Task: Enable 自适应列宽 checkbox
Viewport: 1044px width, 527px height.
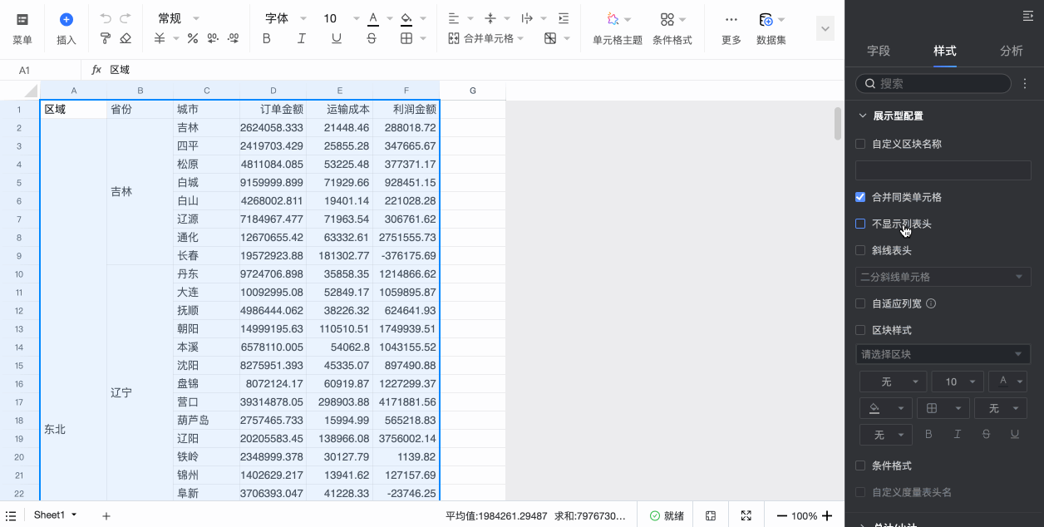Action: (860, 303)
